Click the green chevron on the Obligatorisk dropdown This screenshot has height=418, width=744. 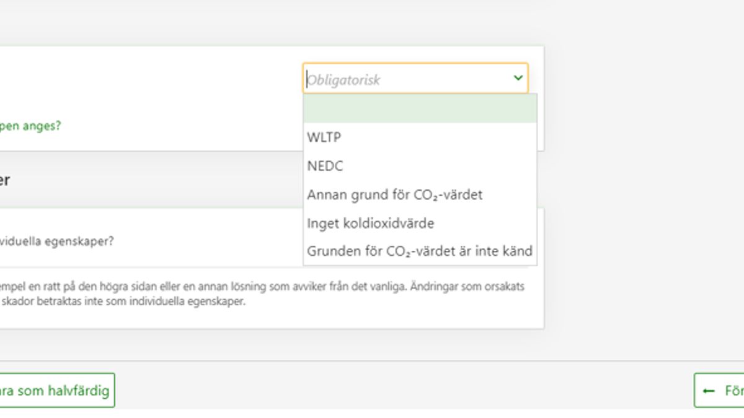(518, 79)
